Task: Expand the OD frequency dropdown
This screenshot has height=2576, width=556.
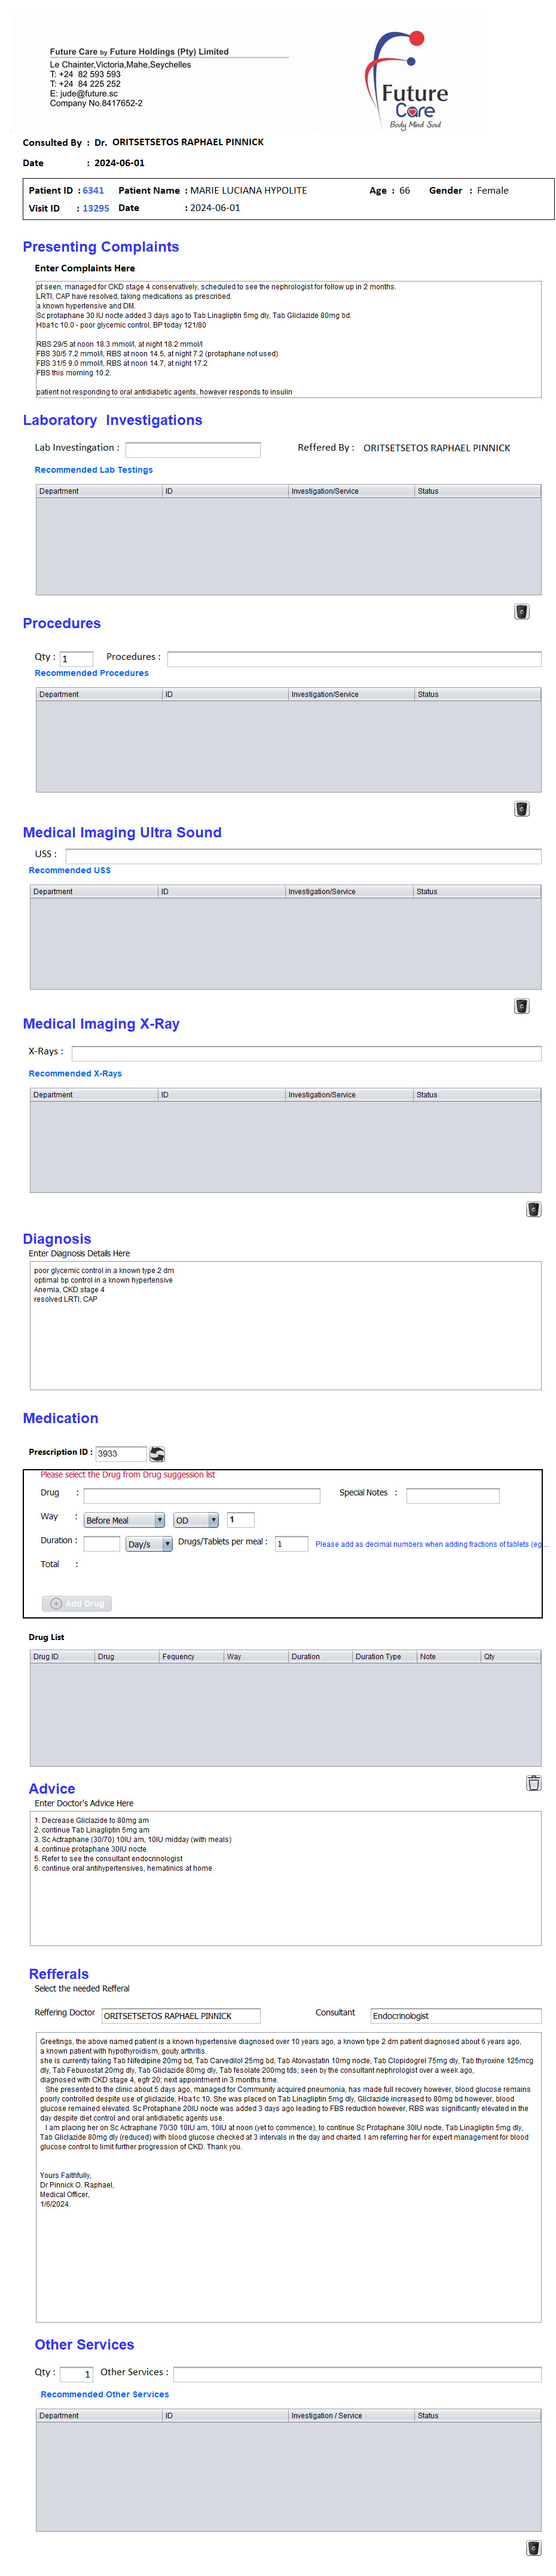Action: point(196,1520)
